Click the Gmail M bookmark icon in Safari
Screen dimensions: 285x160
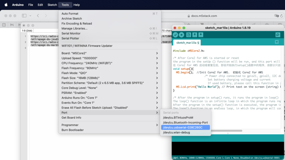12,25
